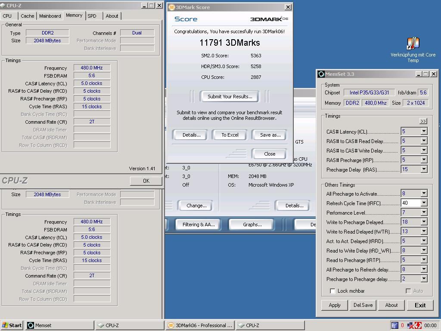Expand the Read to Precharge (tRTP) dropdown
The width and height of the screenshot is (441, 331).
click(424, 260)
